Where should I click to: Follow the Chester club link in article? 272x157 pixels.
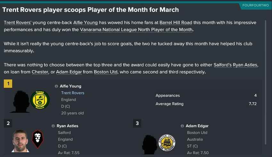coord(40,72)
